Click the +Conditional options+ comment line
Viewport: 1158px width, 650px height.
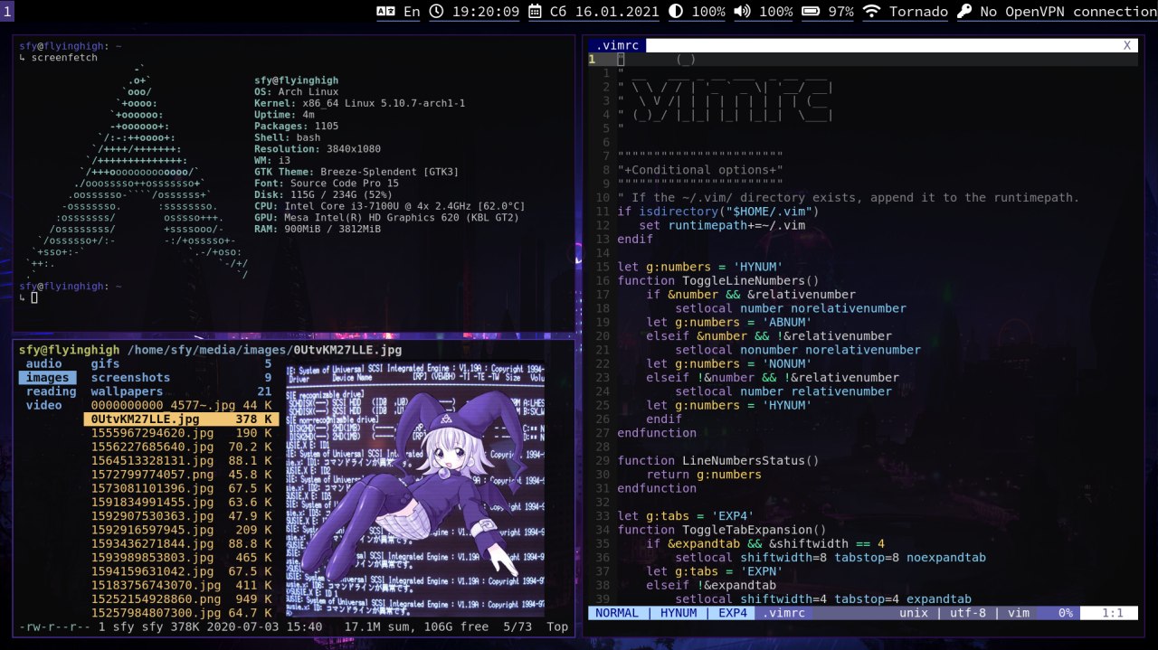pyautogui.click(x=700, y=169)
